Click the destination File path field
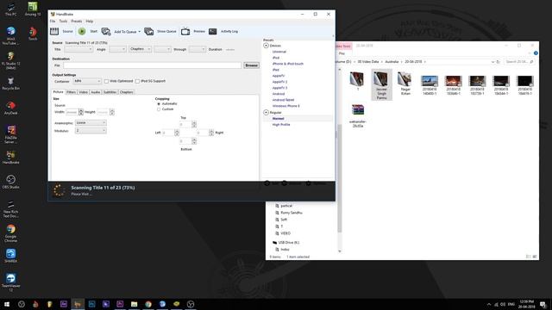The image size is (552, 310). click(152, 65)
